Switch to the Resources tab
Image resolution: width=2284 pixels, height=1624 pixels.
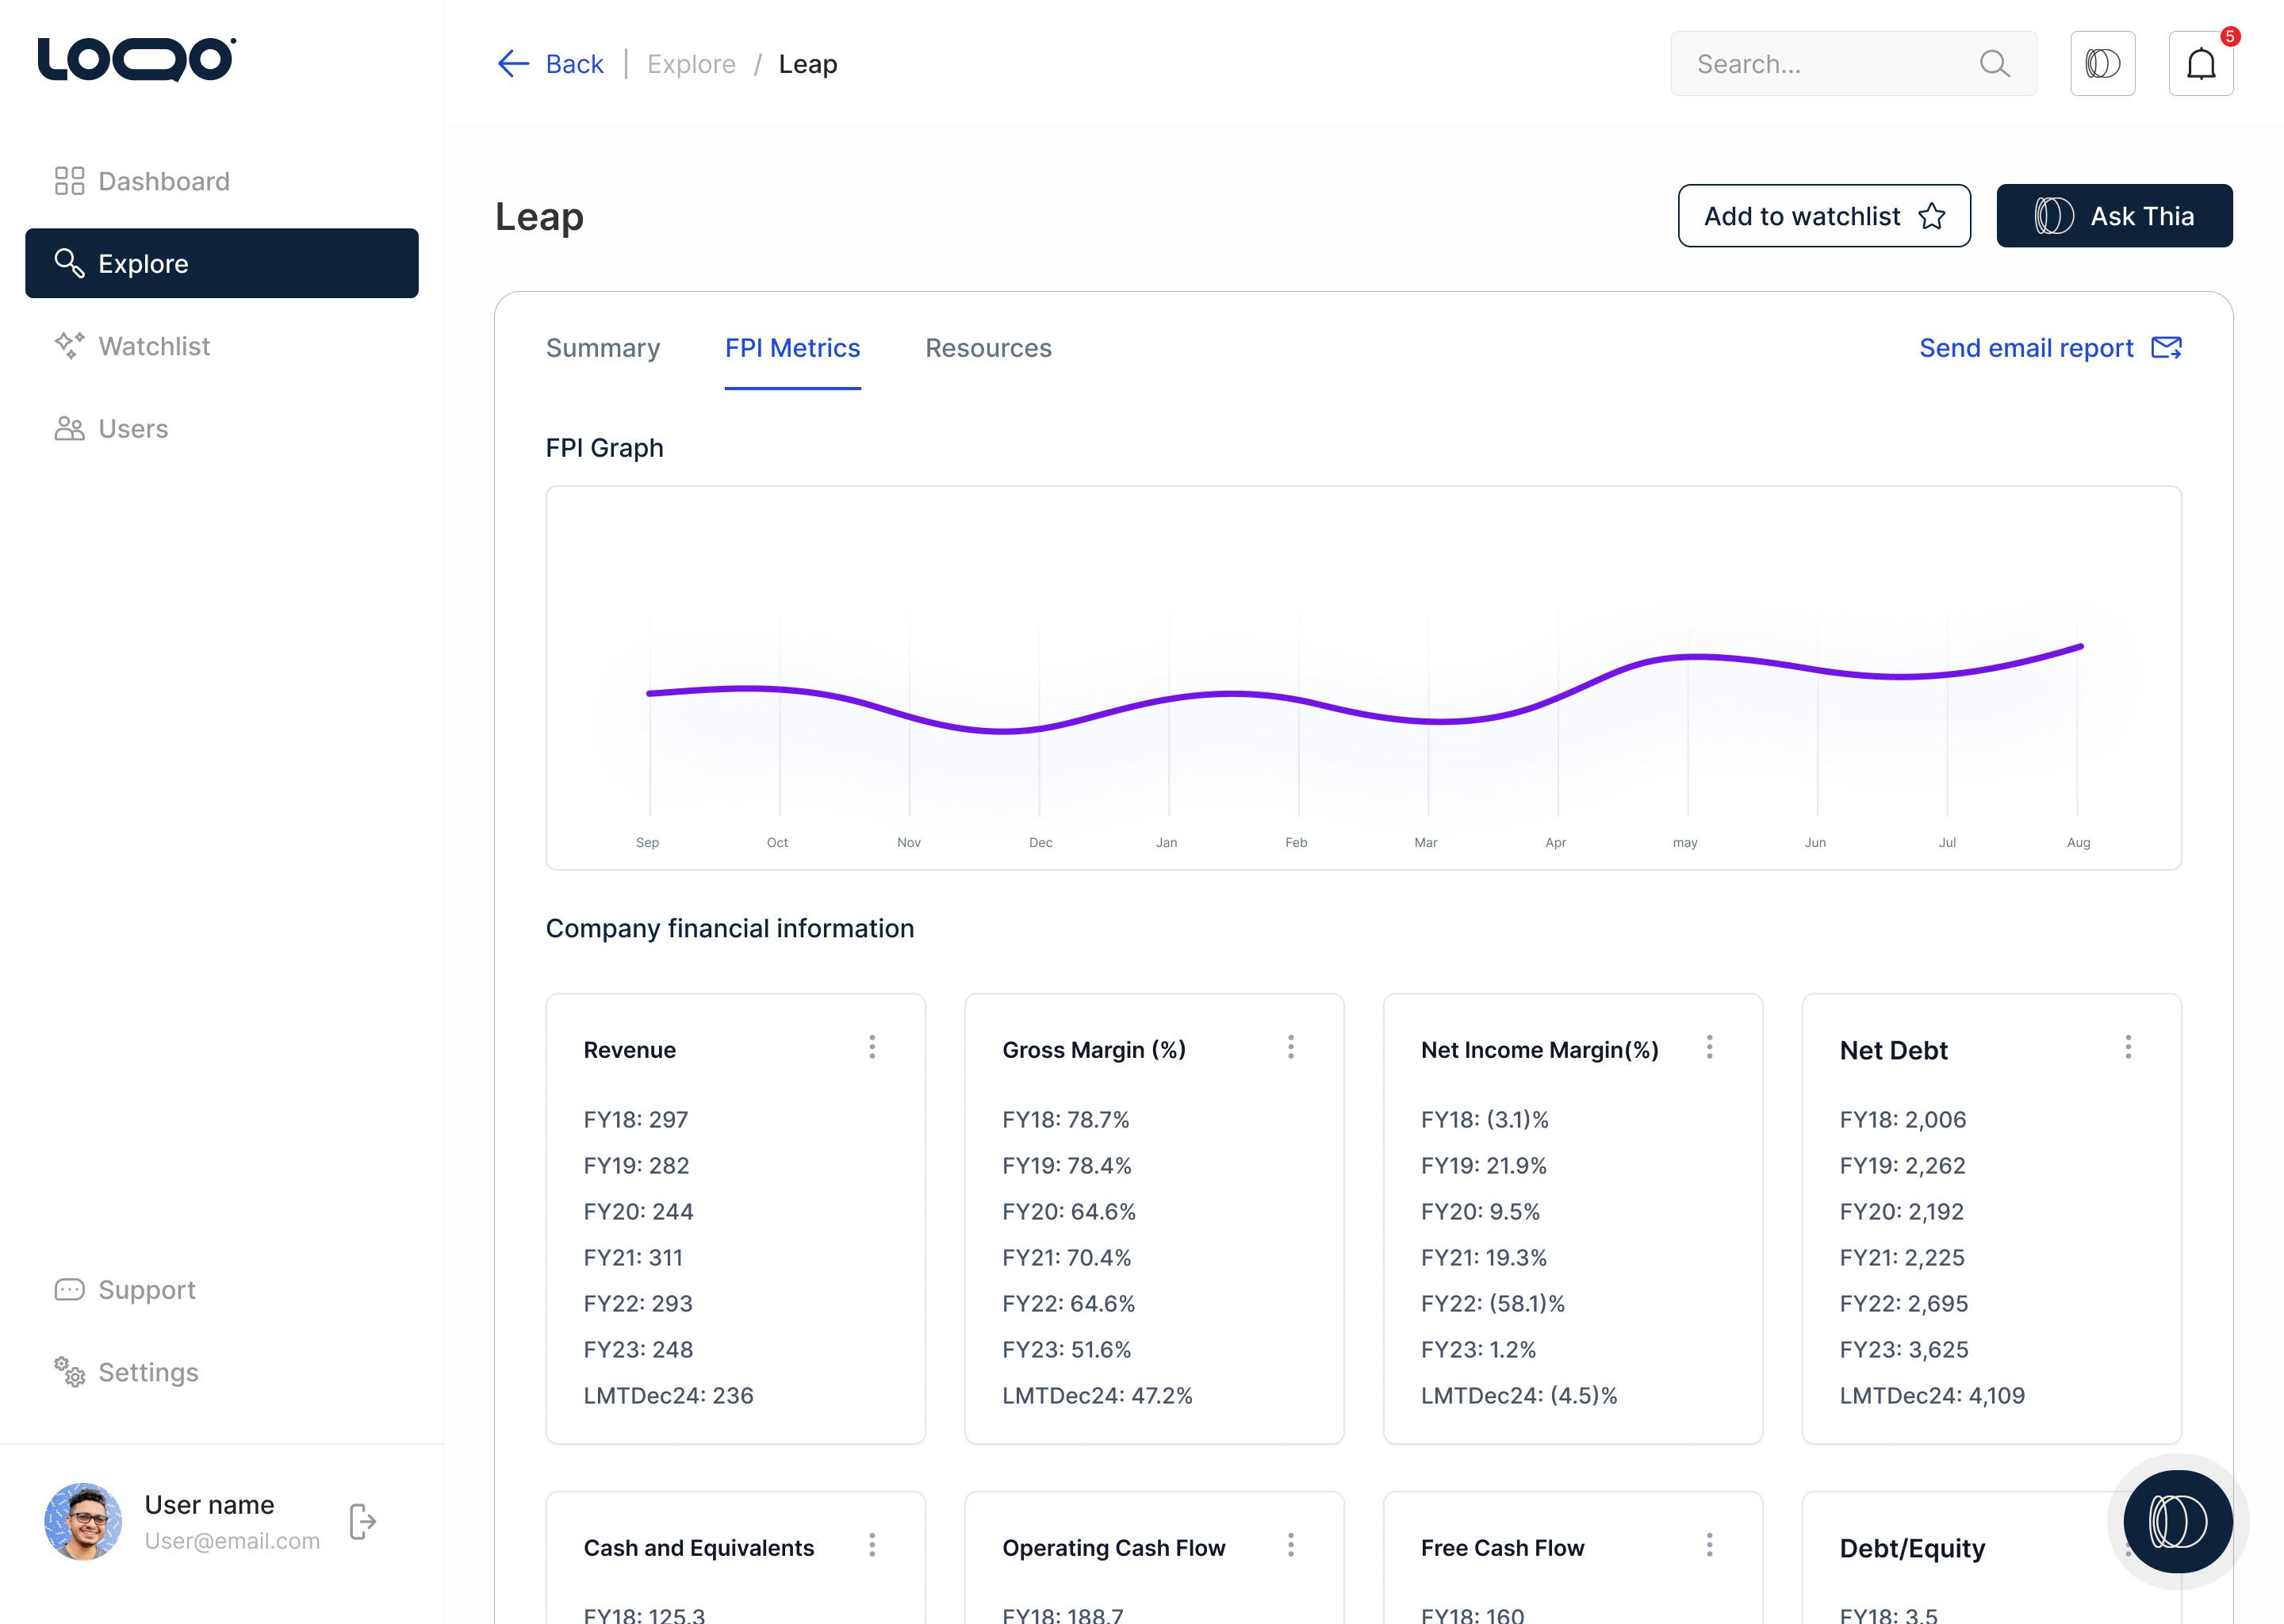(988, 348)
